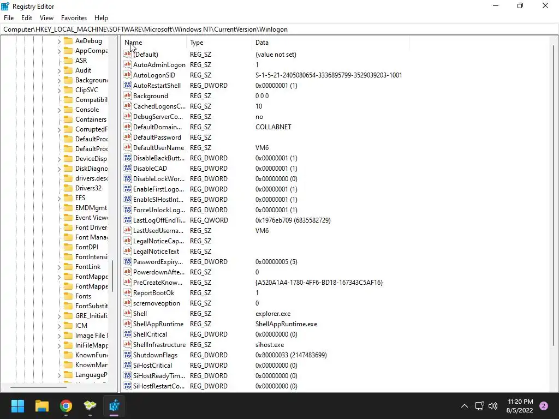Click the string icon beside Shell value
This screenshot has width=559, height=419.
point(128,314)
